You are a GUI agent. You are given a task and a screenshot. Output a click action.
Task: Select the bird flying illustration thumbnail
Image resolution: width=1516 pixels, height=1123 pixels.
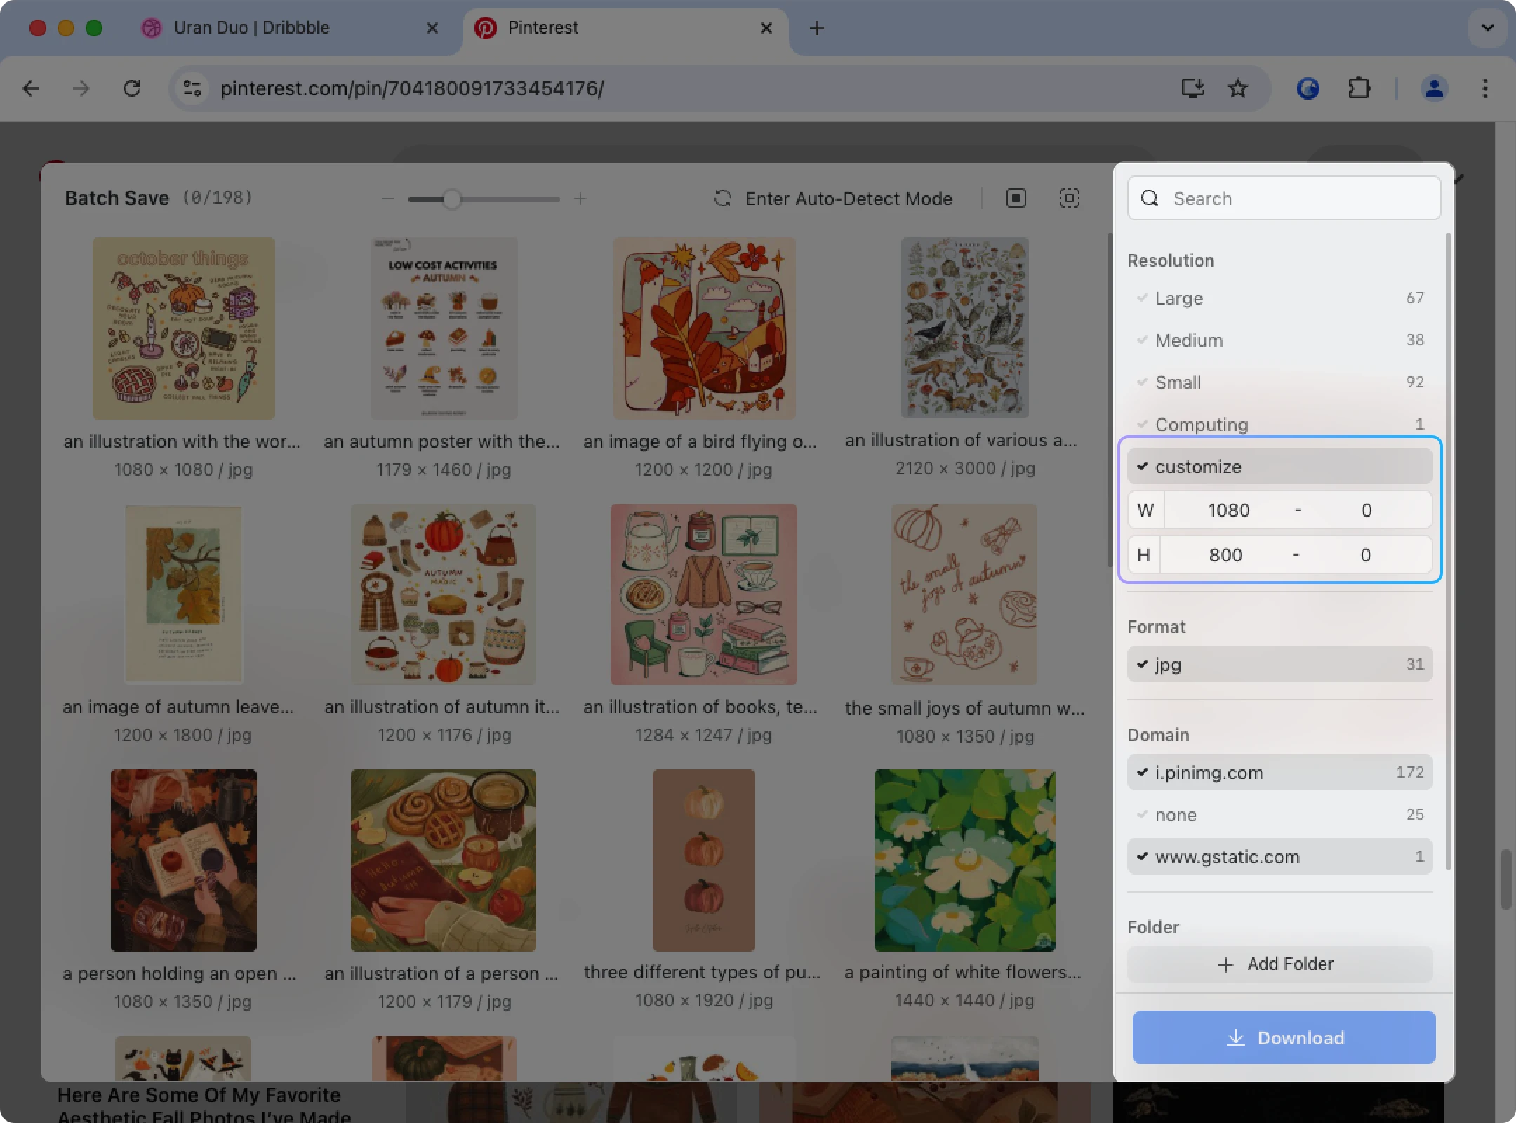[x=704, y=328]
